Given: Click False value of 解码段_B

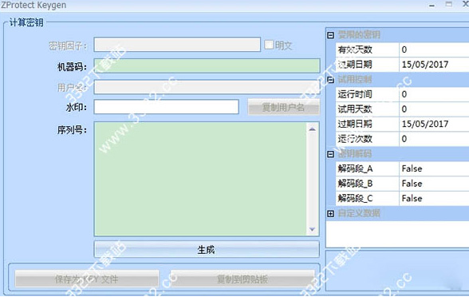Looking at the screenshot, I should tap(412, 184).
